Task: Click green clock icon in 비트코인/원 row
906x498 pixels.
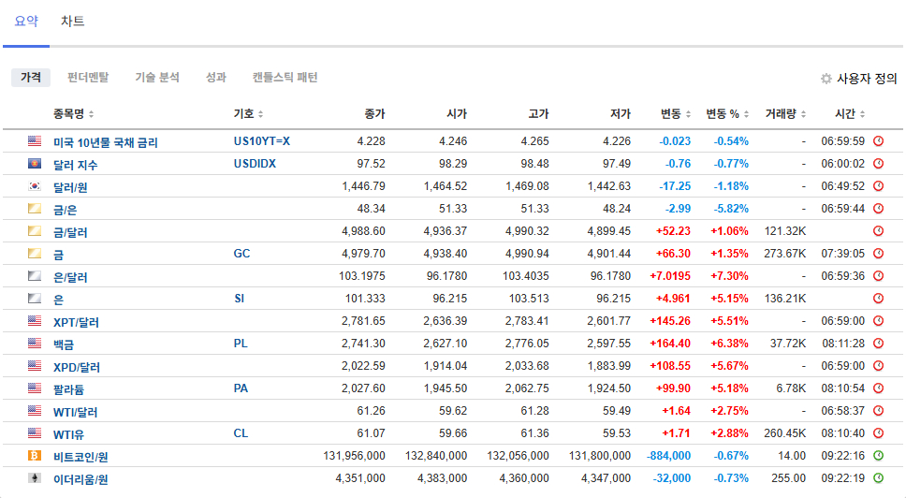Action: click(878, 456)
